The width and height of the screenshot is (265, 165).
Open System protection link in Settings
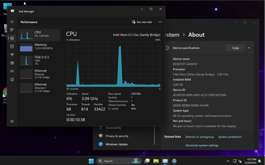[x=230, y=137]
